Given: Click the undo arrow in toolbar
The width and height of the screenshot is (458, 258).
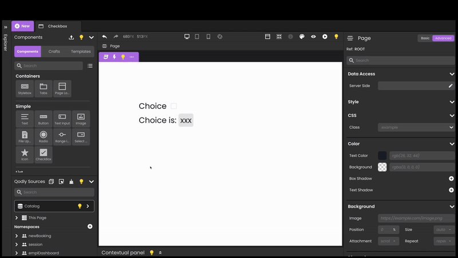Looking at the screenshot, I should tap(104, 37).
